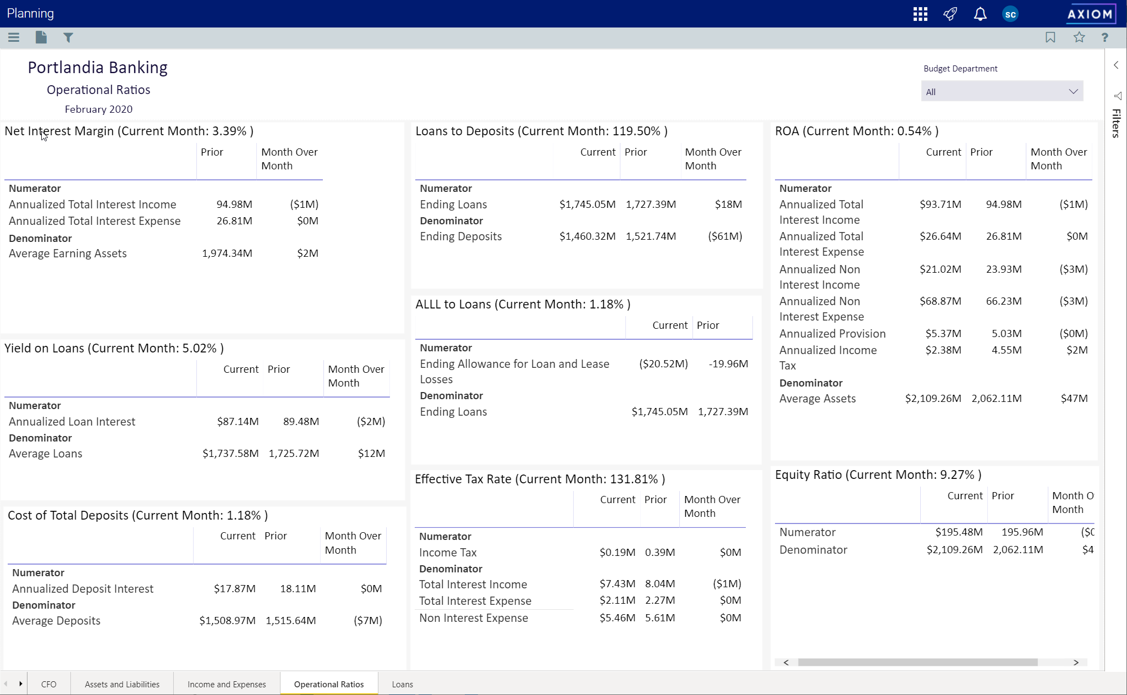The height and width of the screenshot is (695, 1127).
Task: Open the Budget Department dropdown
Action: (1002, 92)
